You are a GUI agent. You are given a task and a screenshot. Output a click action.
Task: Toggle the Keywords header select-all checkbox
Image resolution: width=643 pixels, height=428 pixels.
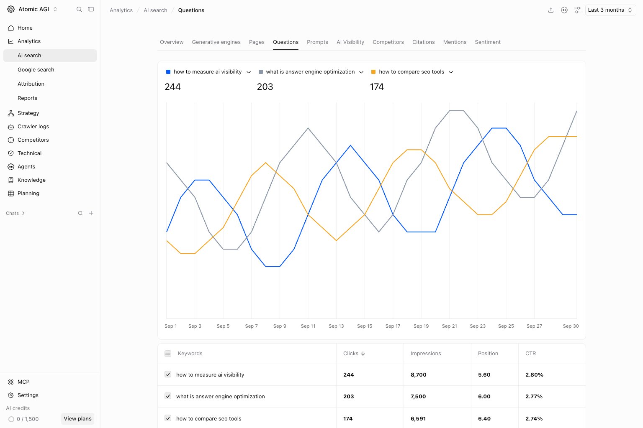(168, 354)
